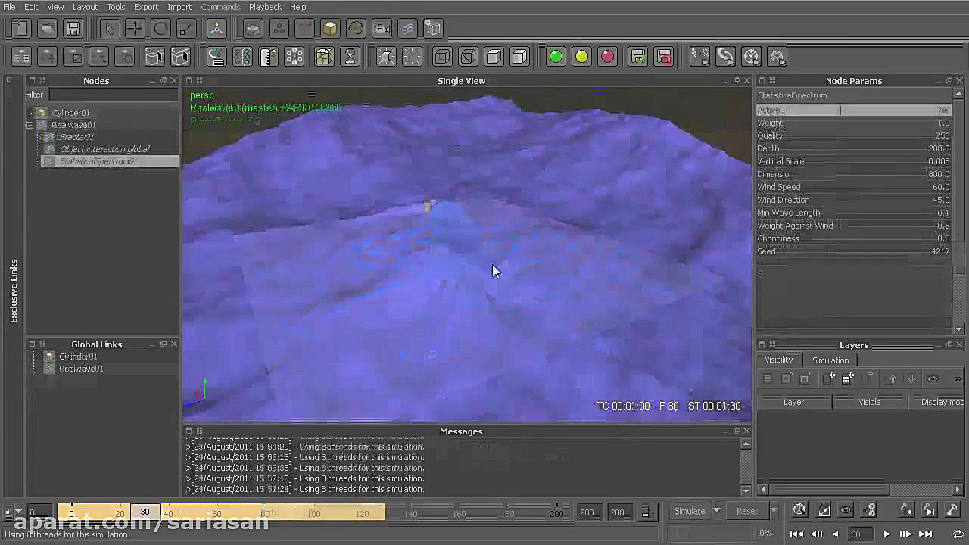Open the Playback menu

(265, 7)
